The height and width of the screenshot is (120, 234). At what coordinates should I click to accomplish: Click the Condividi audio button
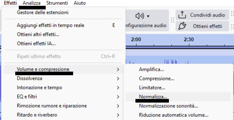pyautogui.click(x=202, y=15)
